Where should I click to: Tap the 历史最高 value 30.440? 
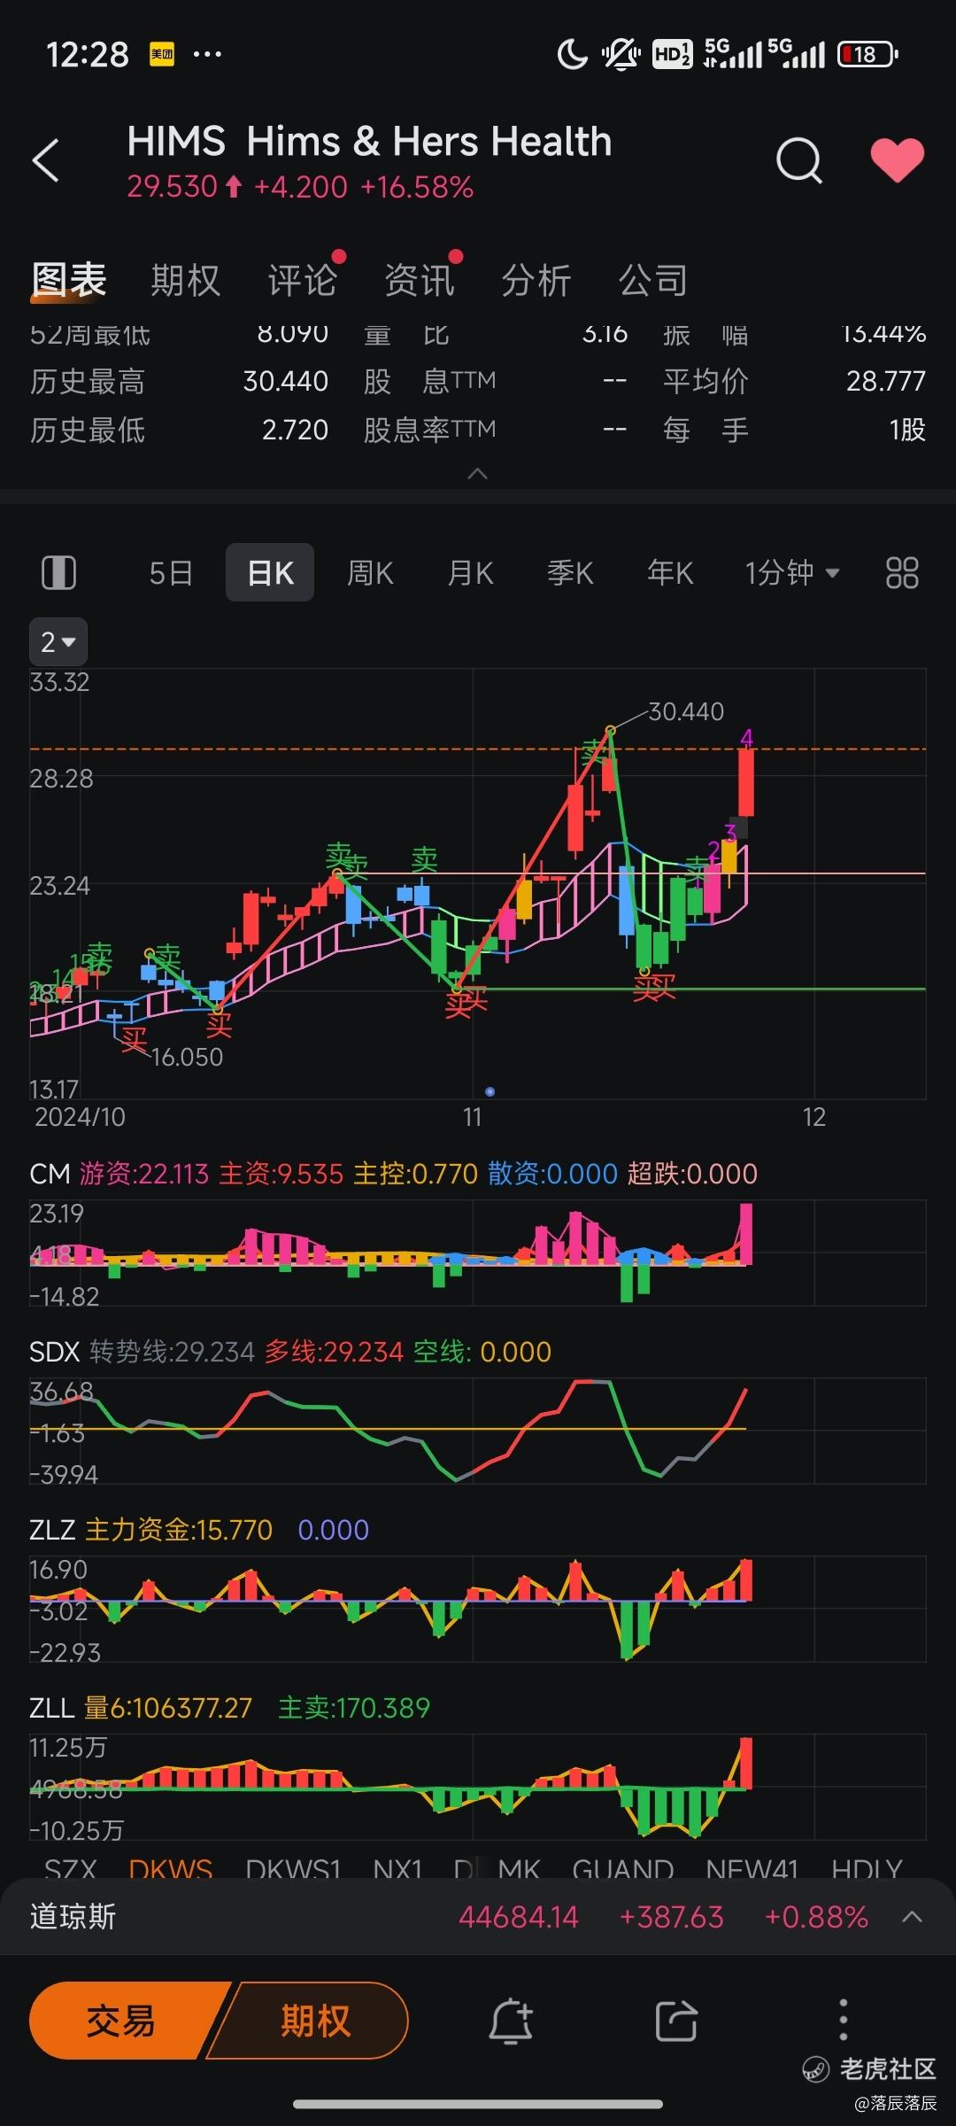pyautogui.click(x=286, y=381)
